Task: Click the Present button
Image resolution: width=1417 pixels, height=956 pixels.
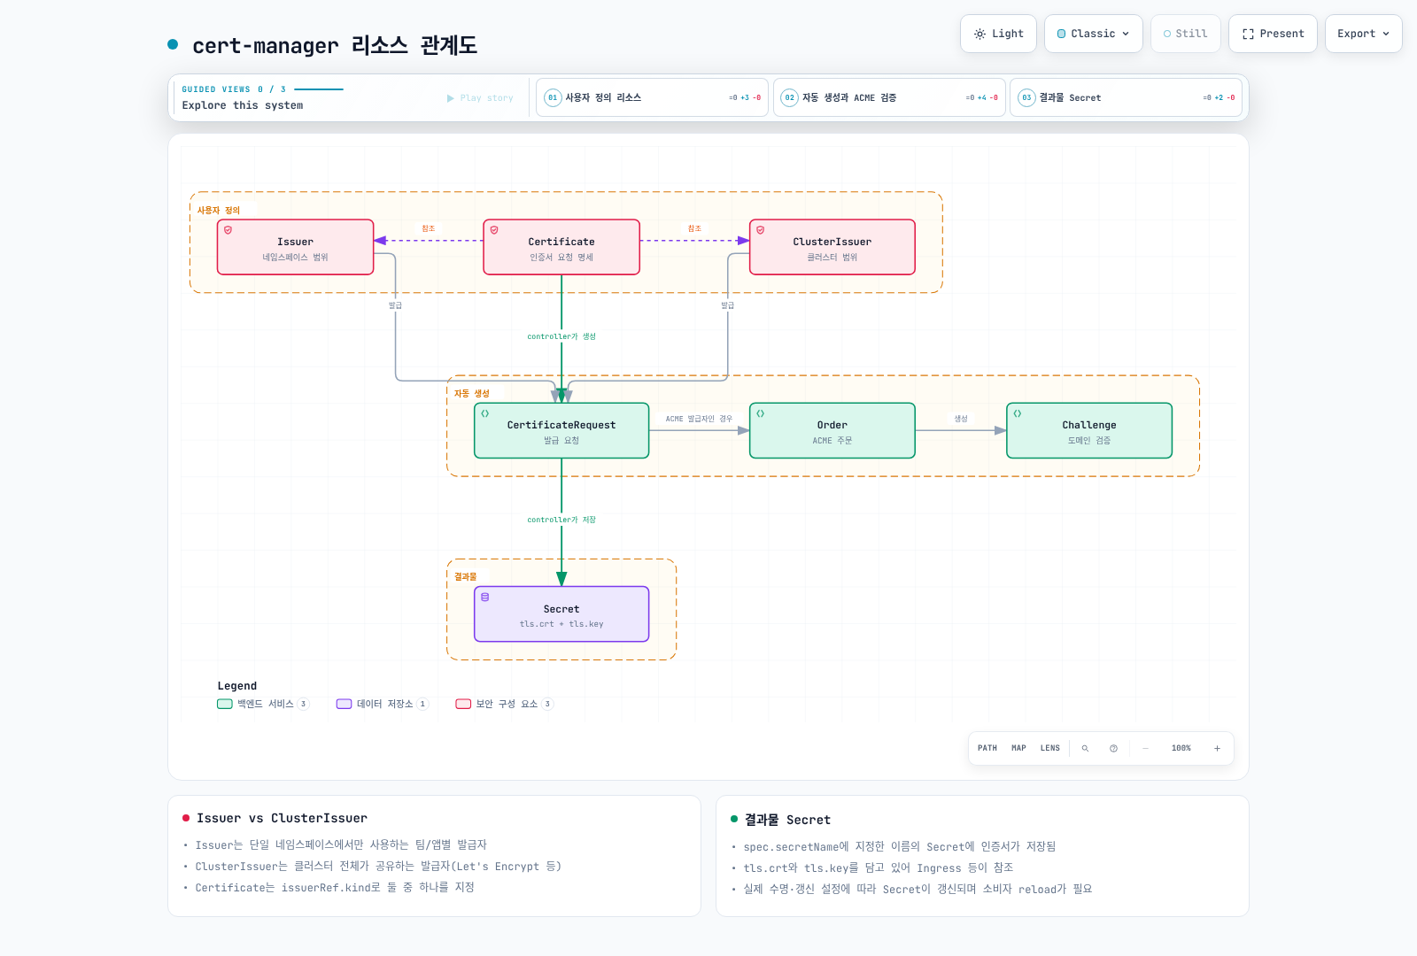Action: (1273, 34)
